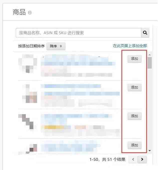This screenshot has height=170, width=158.
Task: Click the product list scrollbar thumb
Action: coord(150,63)
